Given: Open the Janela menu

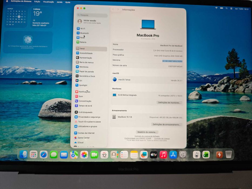Looking at the screenshot, I should (59, 2).
